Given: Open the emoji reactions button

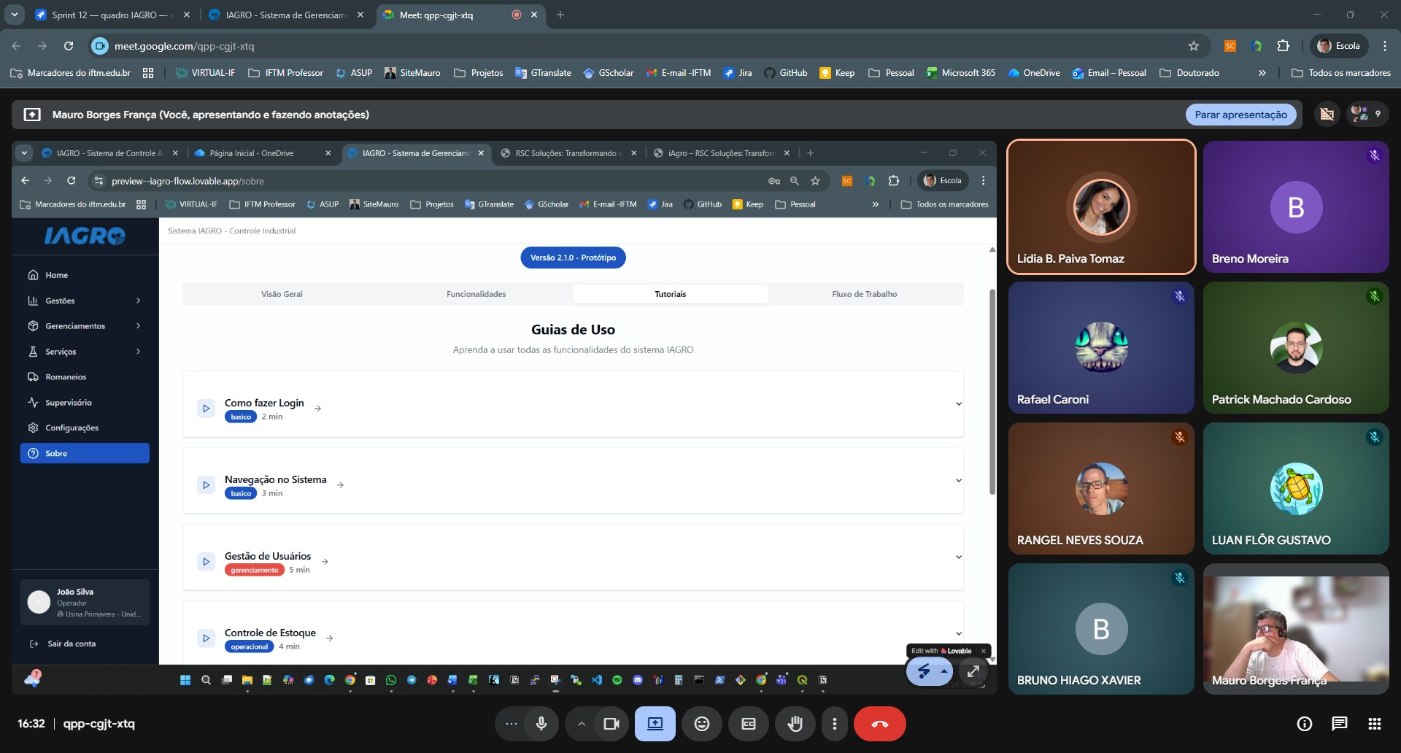Looking at the screenshot, I should pos(701,724).
